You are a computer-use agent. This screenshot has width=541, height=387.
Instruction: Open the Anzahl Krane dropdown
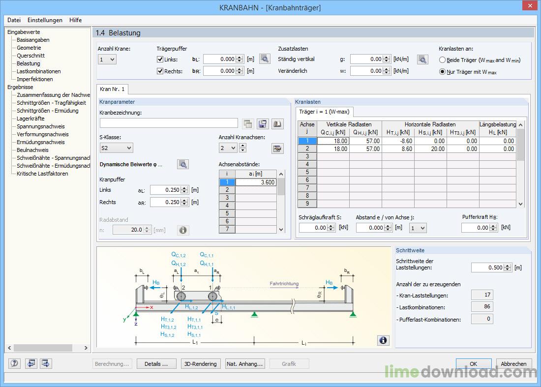[107, 60]
